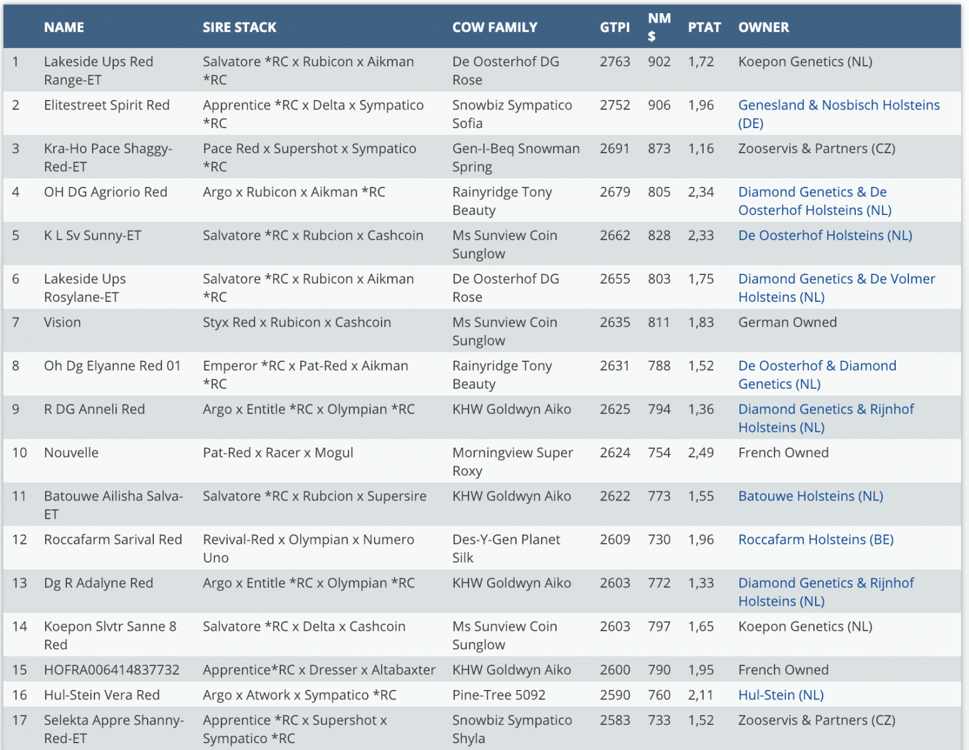Click the NM $ column header

point(659,27)
